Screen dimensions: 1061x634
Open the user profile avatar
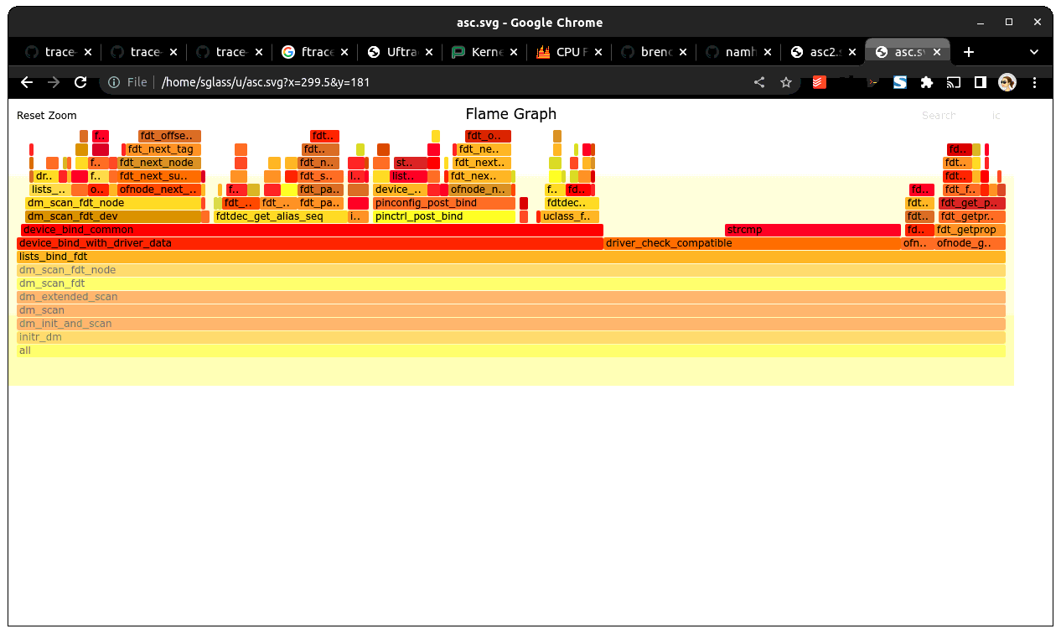[1007, 82]
